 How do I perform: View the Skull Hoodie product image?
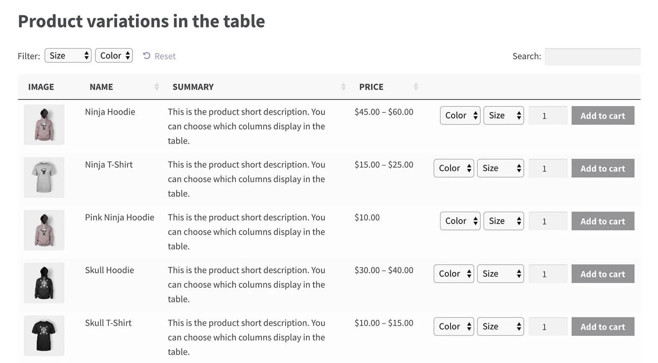[44, 283]
